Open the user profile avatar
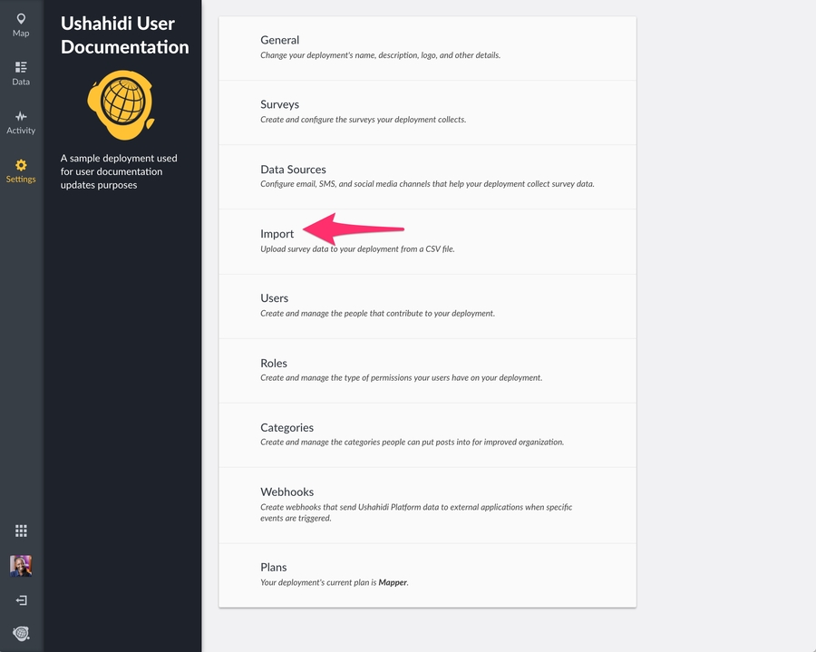Screen dimensions: 816x652 (21, 566)
